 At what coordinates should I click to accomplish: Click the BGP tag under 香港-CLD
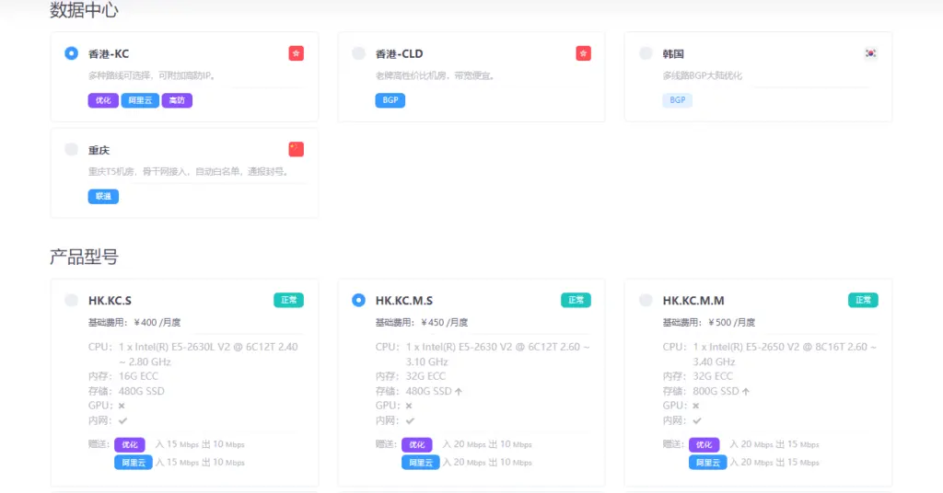390,100
